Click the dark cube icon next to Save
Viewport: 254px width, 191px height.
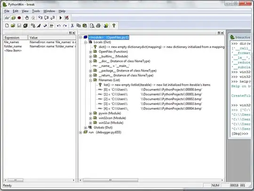click(25, 25)
